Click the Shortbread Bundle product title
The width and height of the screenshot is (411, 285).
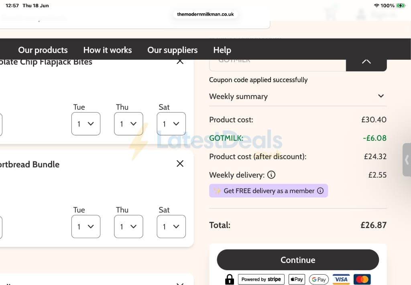[x=30, y=164]
